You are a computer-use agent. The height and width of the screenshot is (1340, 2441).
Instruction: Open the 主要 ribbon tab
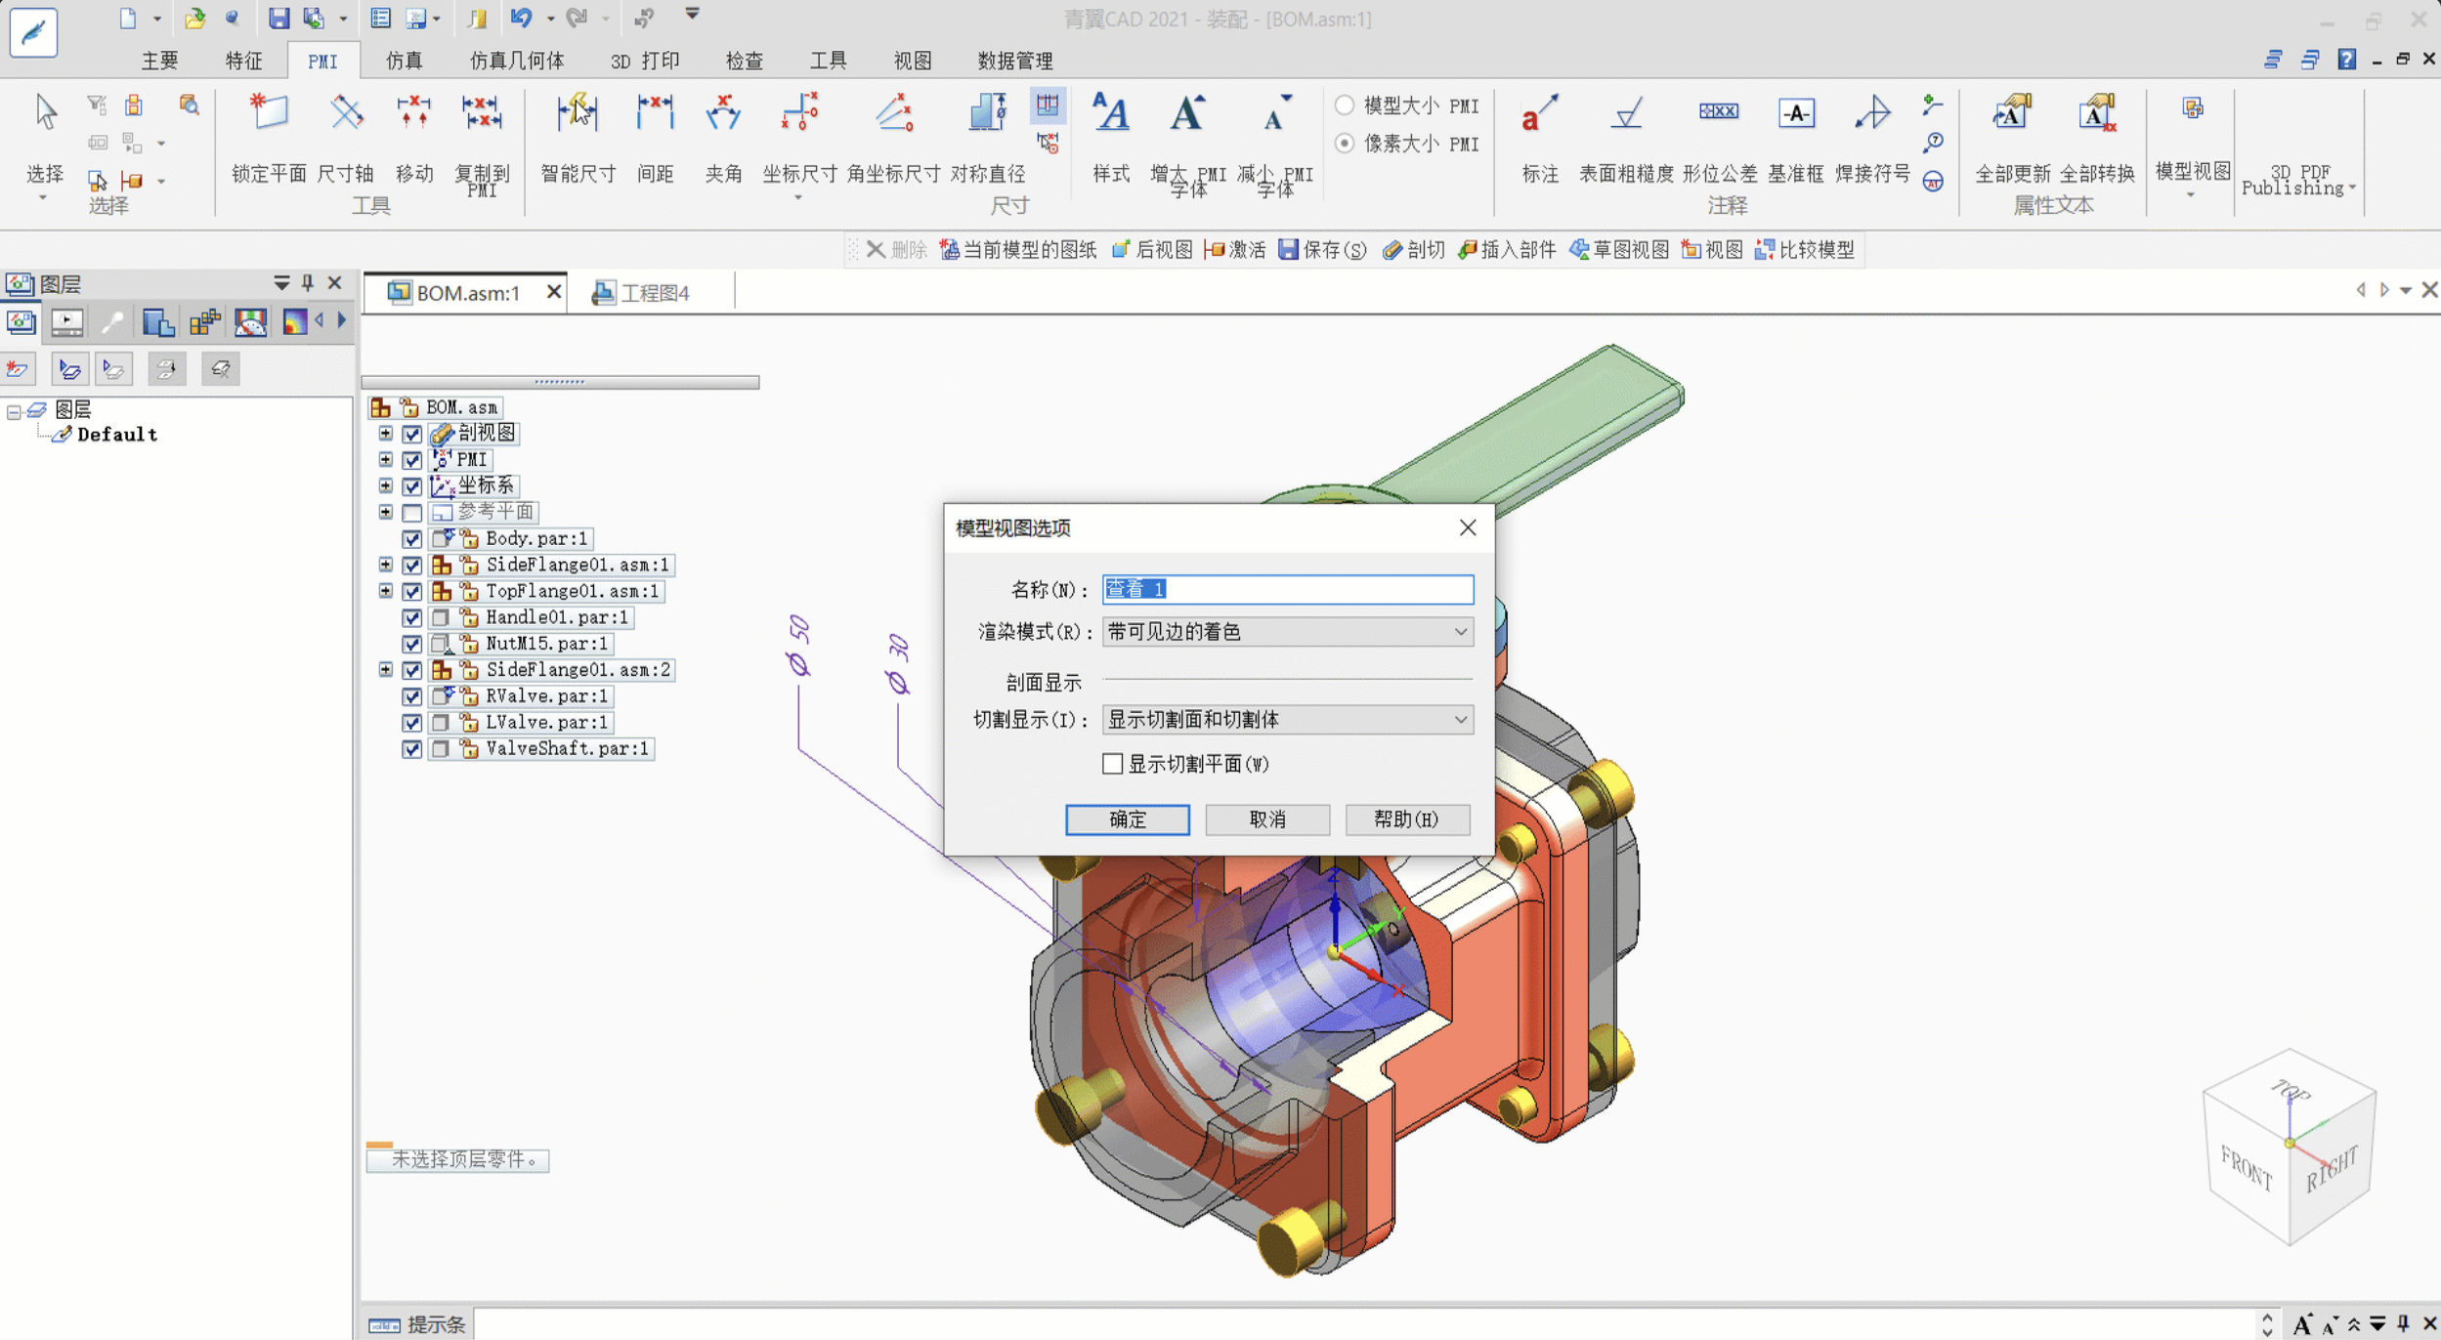[x=159, y=61]
